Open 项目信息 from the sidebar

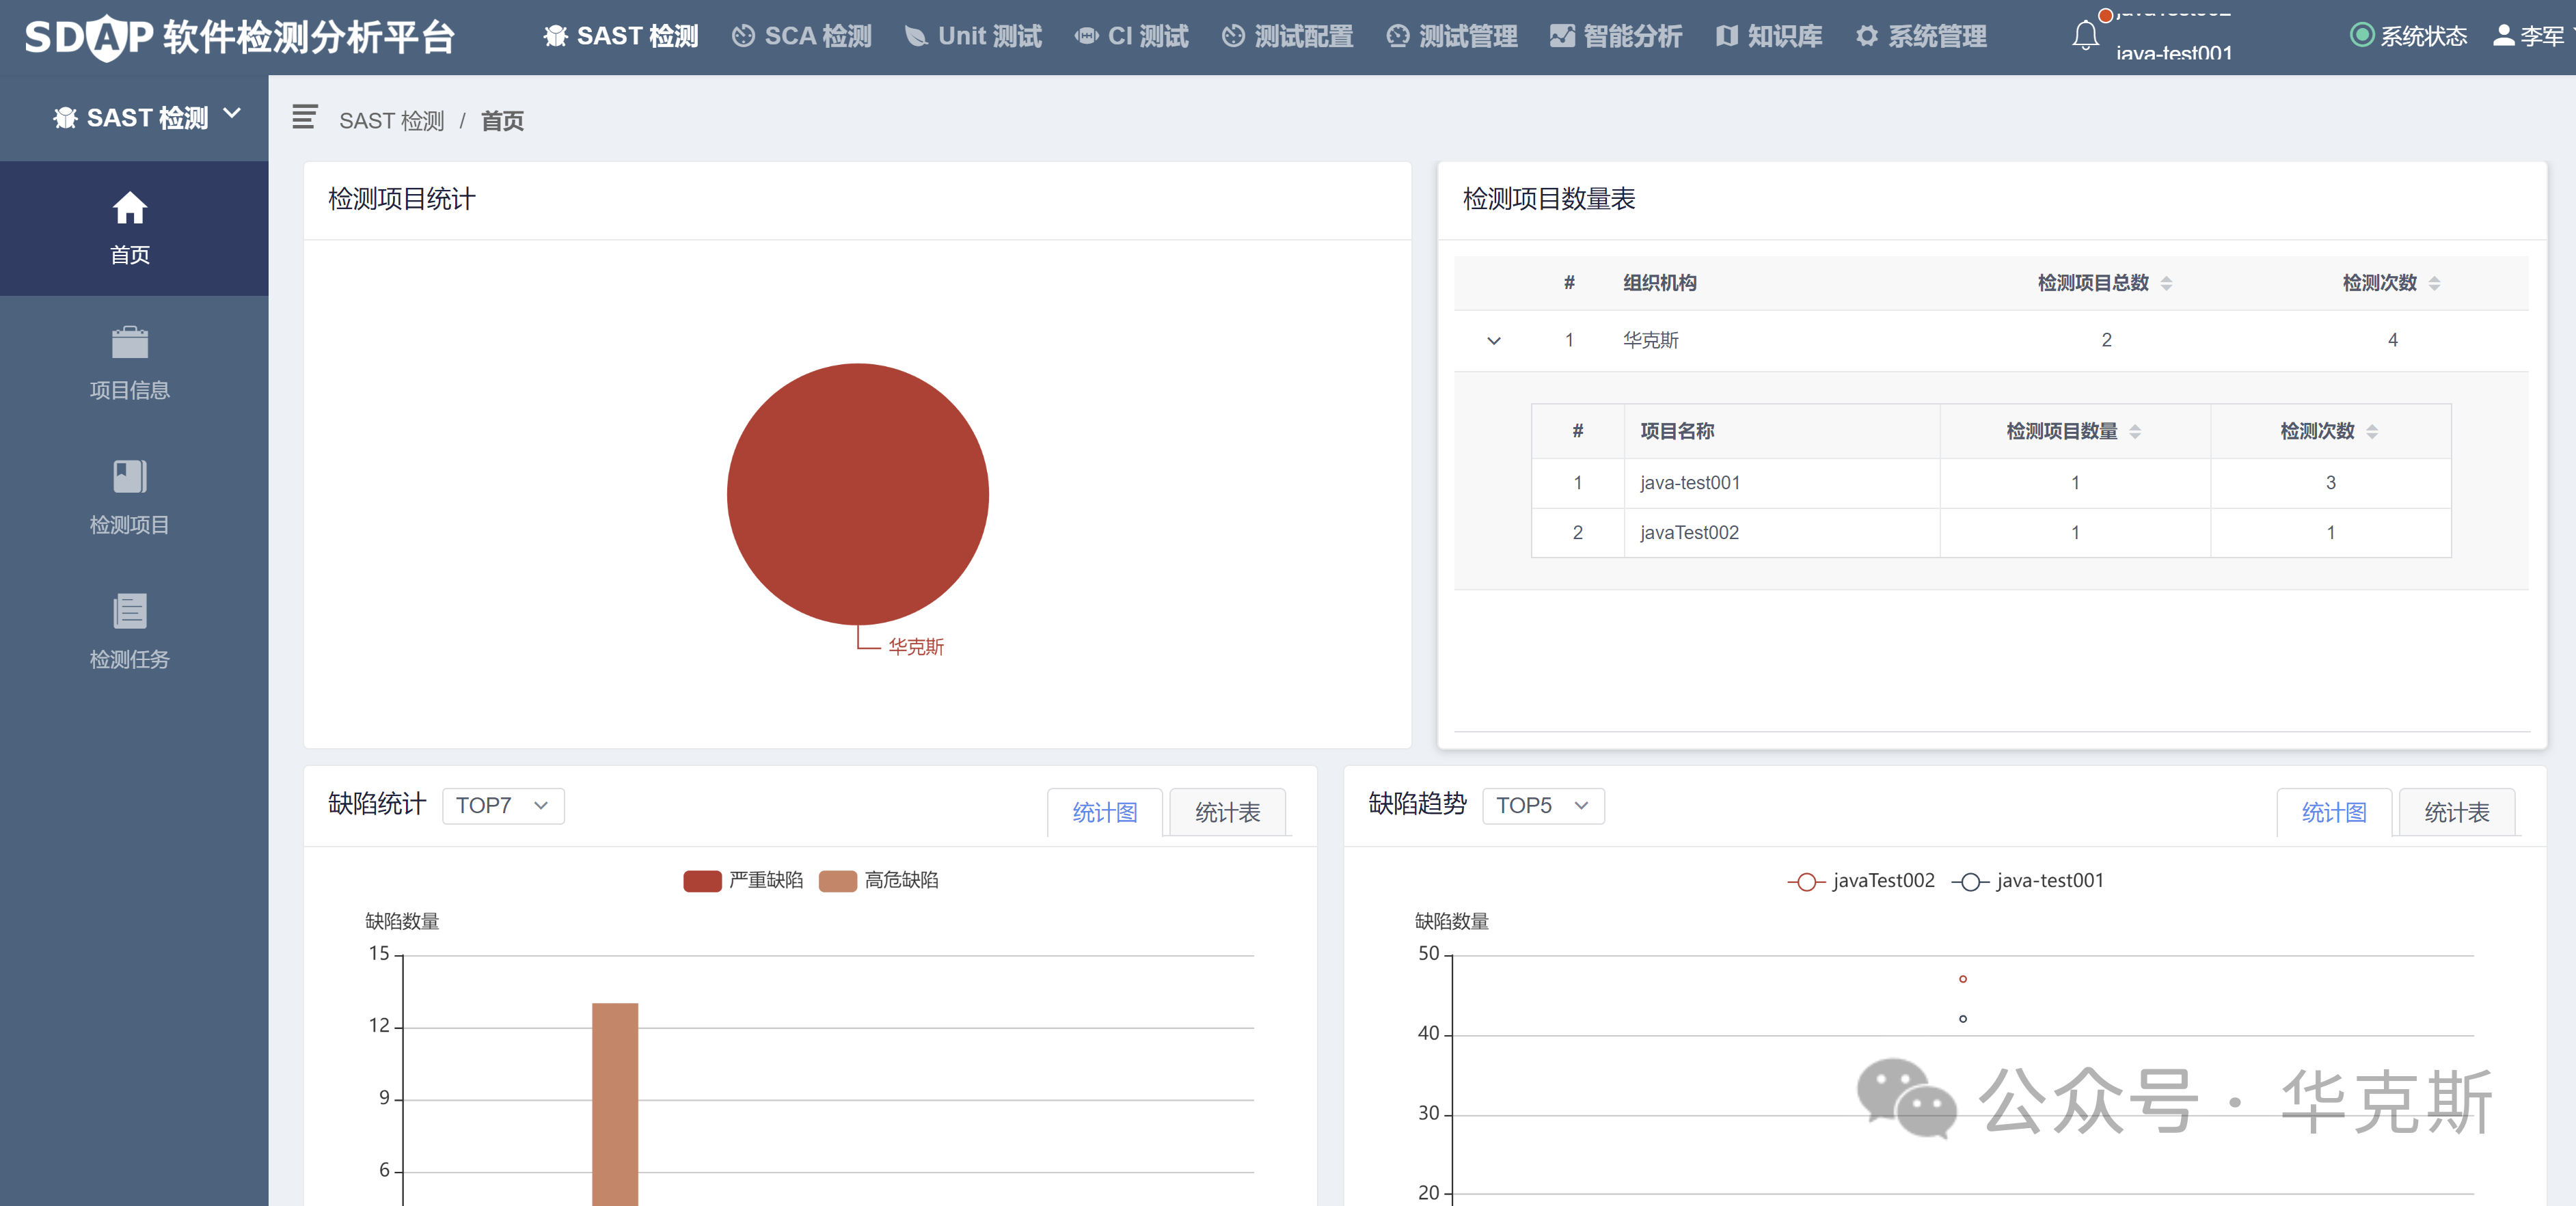tap(129, 363)
